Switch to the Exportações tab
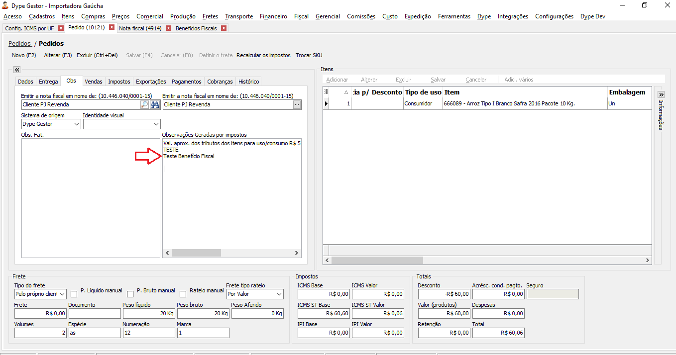Screen dimensions: 676x355 (x=151, y=82)
